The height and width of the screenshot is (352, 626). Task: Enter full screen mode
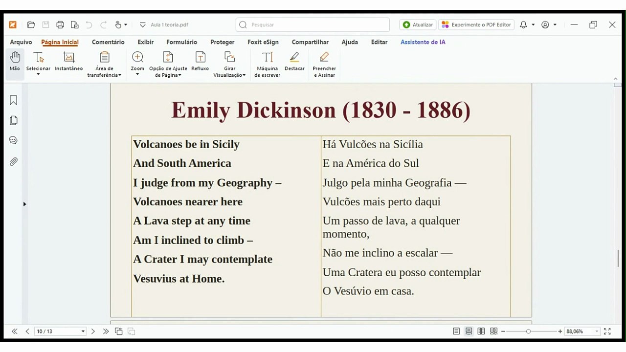click(607, 331)
